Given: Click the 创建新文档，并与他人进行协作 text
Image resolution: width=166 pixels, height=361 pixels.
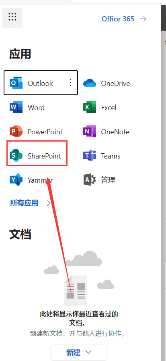Looking at the screenshot, I should tap(77, 334).
